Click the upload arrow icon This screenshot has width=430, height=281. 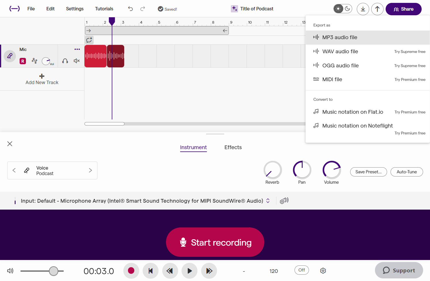coord(377,9)
